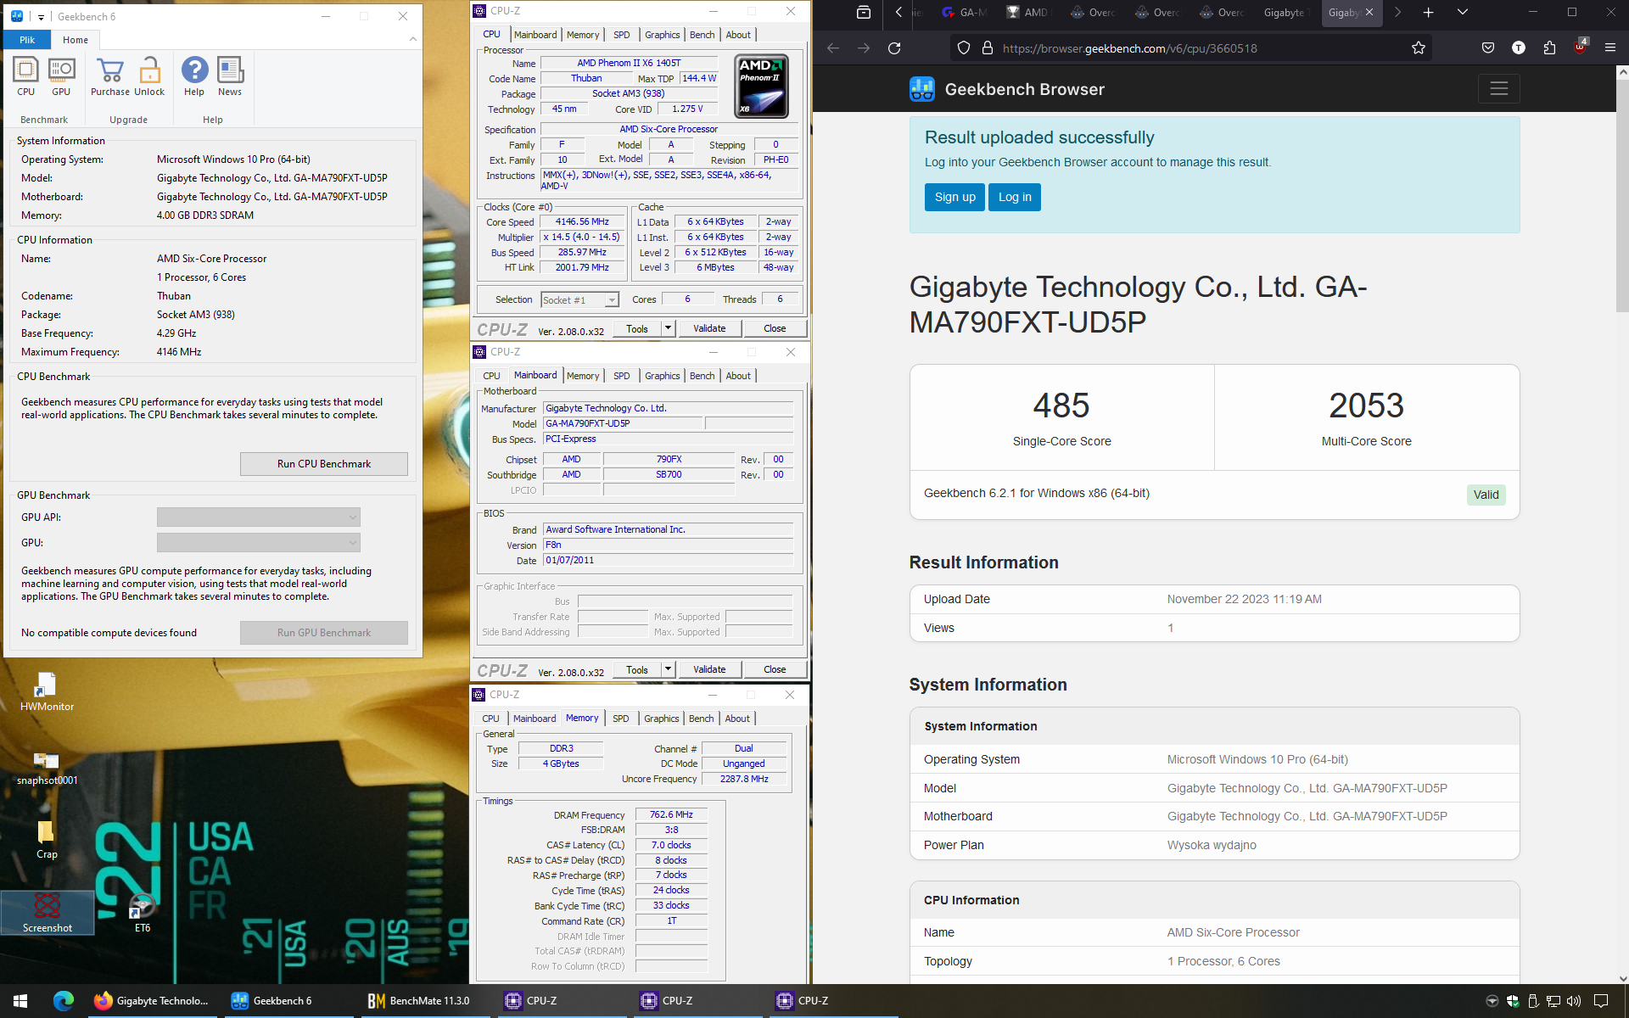Viewport: 1629px width, 1018px height.
Task: Click Sign up on Geekbench Browser
Action: [x=954, y=197]
